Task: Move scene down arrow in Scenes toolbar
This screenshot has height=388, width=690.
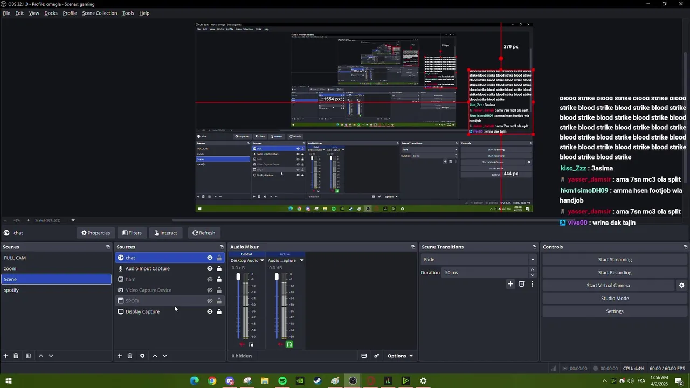Action: [x=51, y=356]
